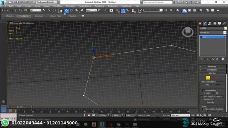Activate the Select Object tool
This screenshot has width=228, height=128.
(43, 10)
